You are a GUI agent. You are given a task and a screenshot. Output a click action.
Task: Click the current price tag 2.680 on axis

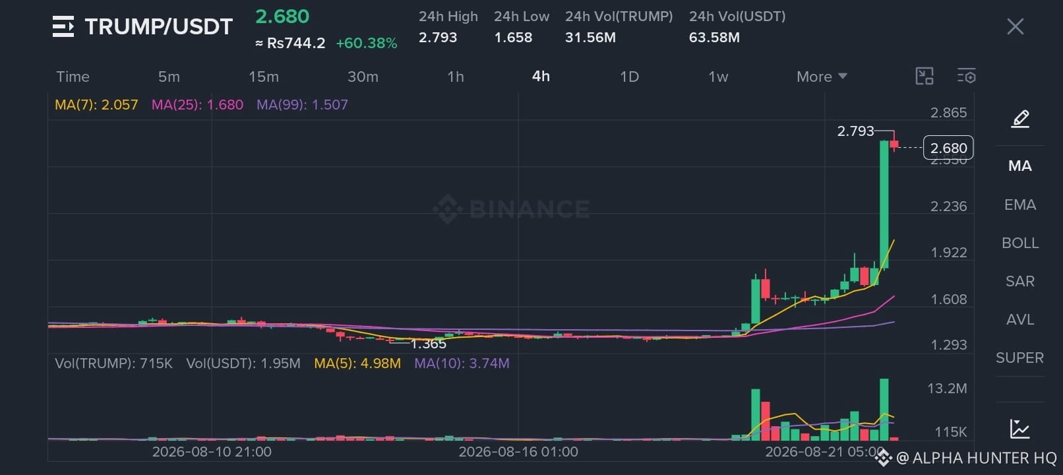[x=948, y=148]
